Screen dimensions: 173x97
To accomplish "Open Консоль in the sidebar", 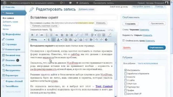I will point(10,7).
